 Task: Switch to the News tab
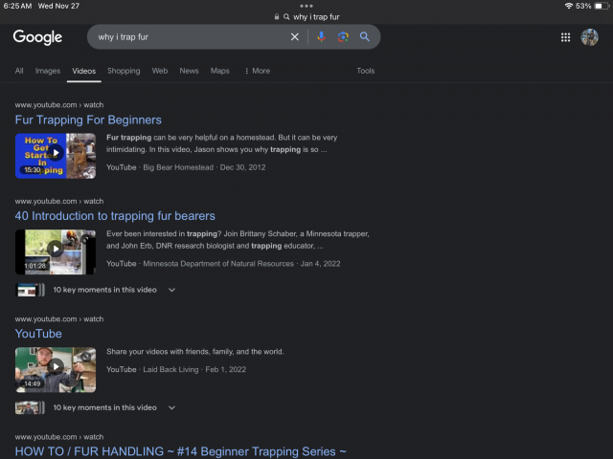tap(189, 71)
